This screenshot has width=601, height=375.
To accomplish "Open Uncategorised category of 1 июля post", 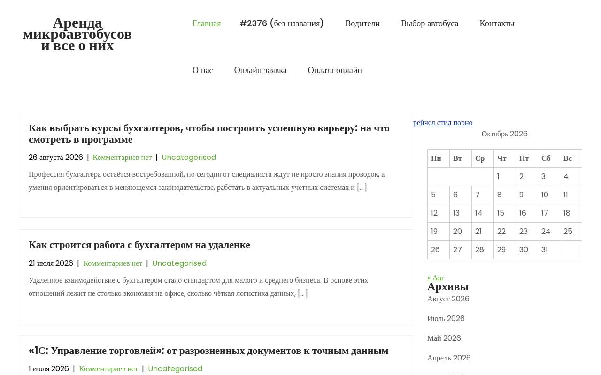I will tap(175, 369).
